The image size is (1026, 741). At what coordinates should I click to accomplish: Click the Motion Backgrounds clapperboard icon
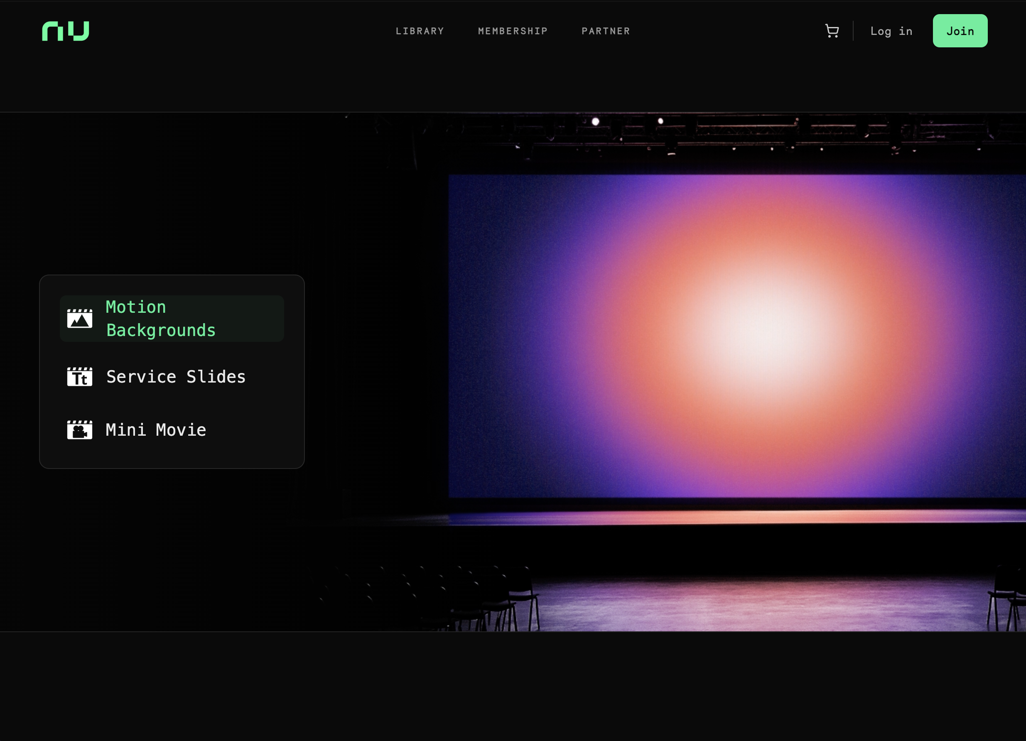[80, 319]
